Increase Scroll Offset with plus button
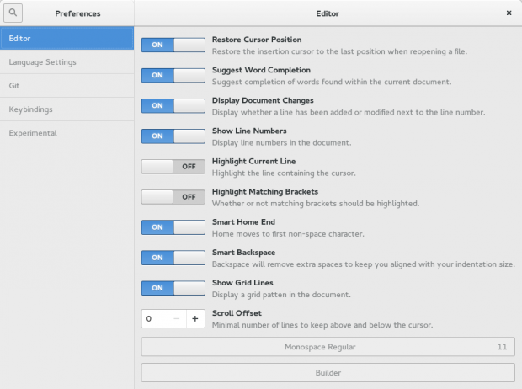This screenshot has height=389, width=522. pos(194,319)
